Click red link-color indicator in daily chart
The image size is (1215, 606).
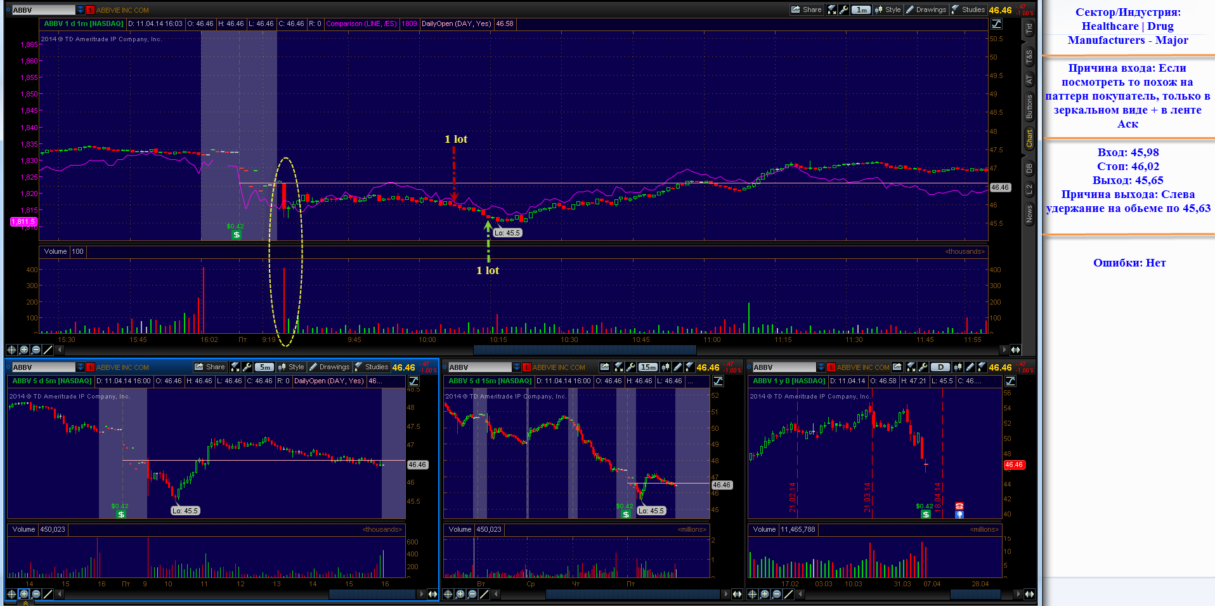tap(831, 367)
